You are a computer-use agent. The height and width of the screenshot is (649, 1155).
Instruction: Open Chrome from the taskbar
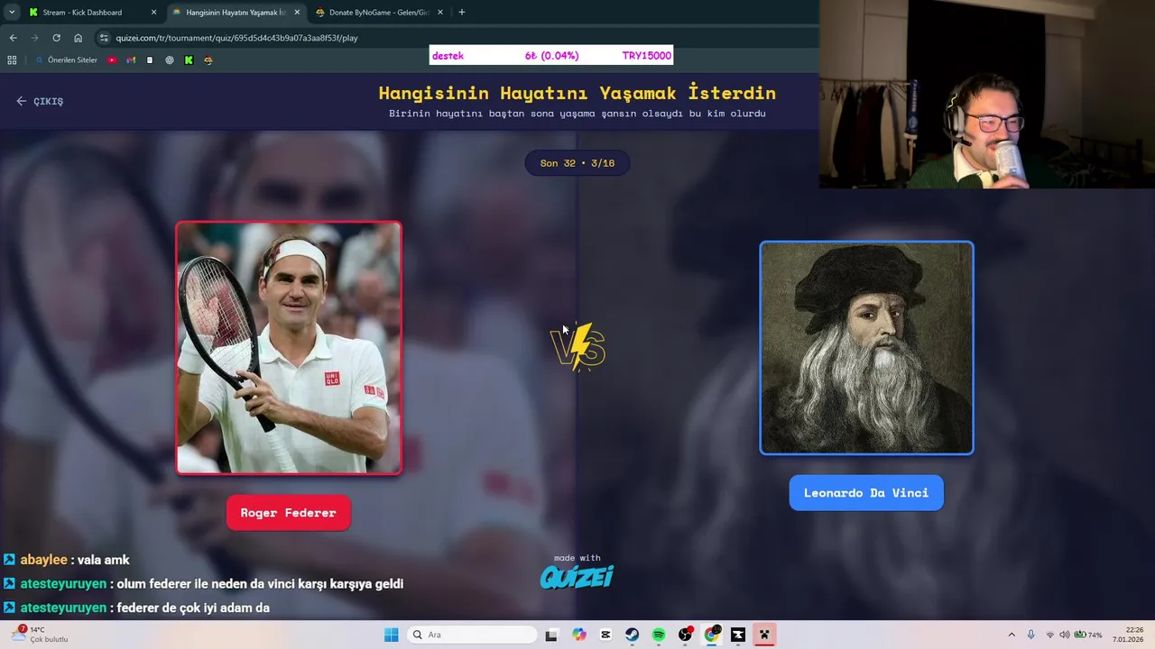tap(711, 635)
